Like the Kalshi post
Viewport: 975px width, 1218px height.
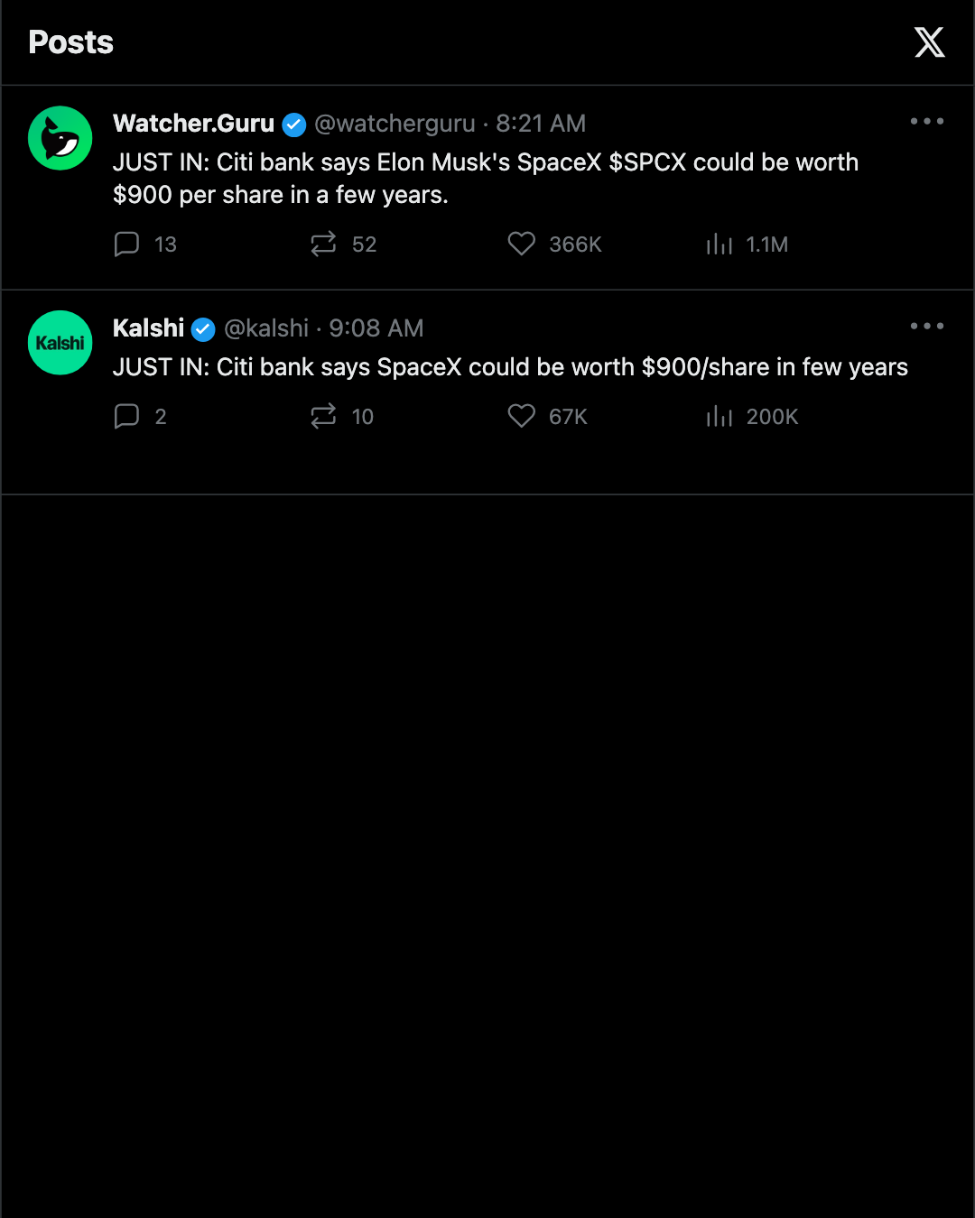coord(522,416)
